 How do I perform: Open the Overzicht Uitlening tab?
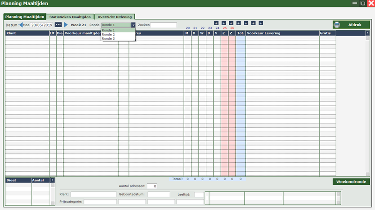click(x=115, y=16)
